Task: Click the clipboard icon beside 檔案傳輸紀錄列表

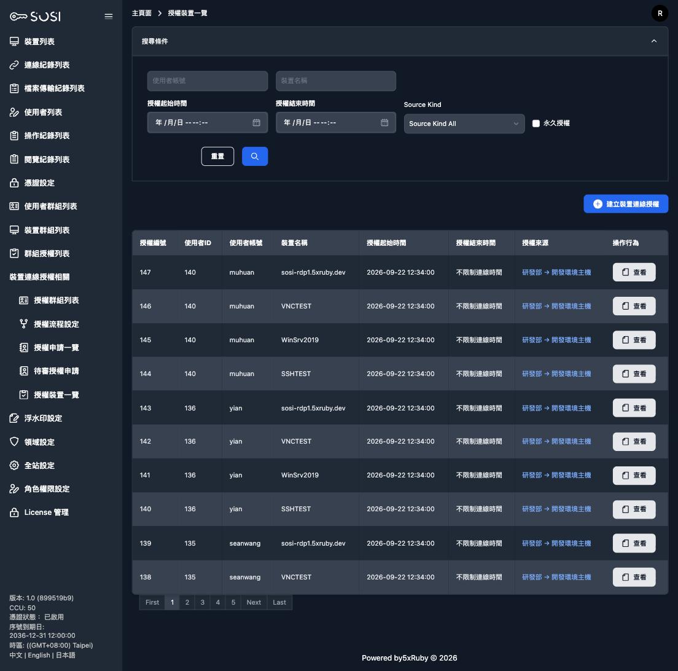Action: 14,88
